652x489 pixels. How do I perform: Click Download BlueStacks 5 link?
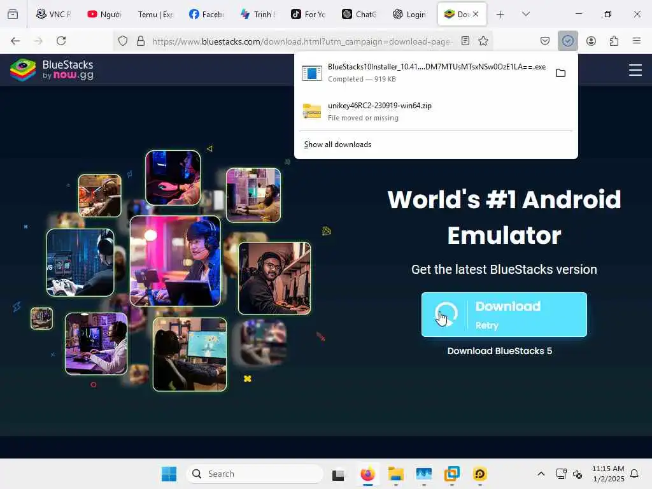(x=499, y=351)
